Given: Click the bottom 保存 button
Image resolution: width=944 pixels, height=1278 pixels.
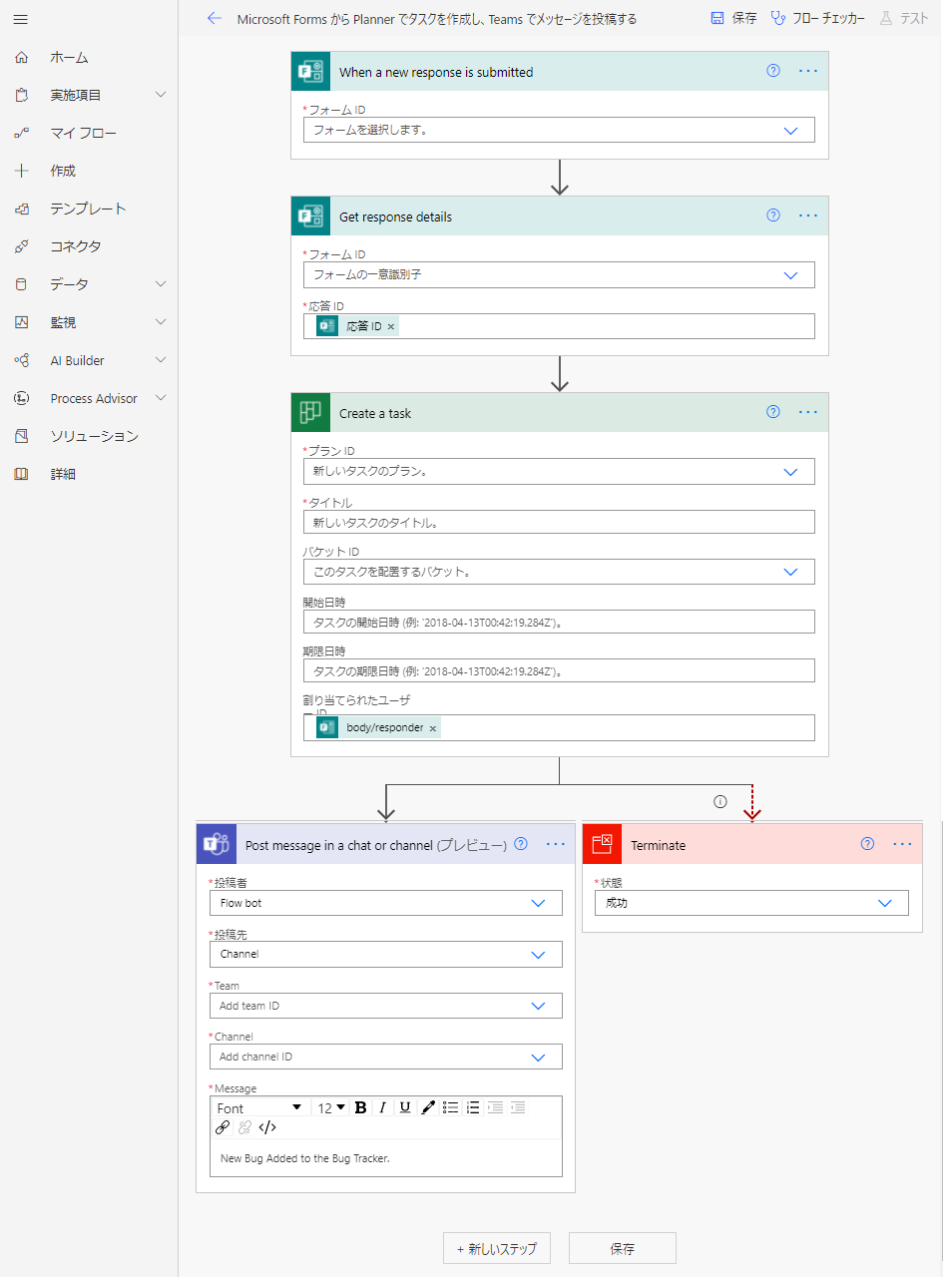Looking at the screenshot, I should click(x=623, y=1248).
